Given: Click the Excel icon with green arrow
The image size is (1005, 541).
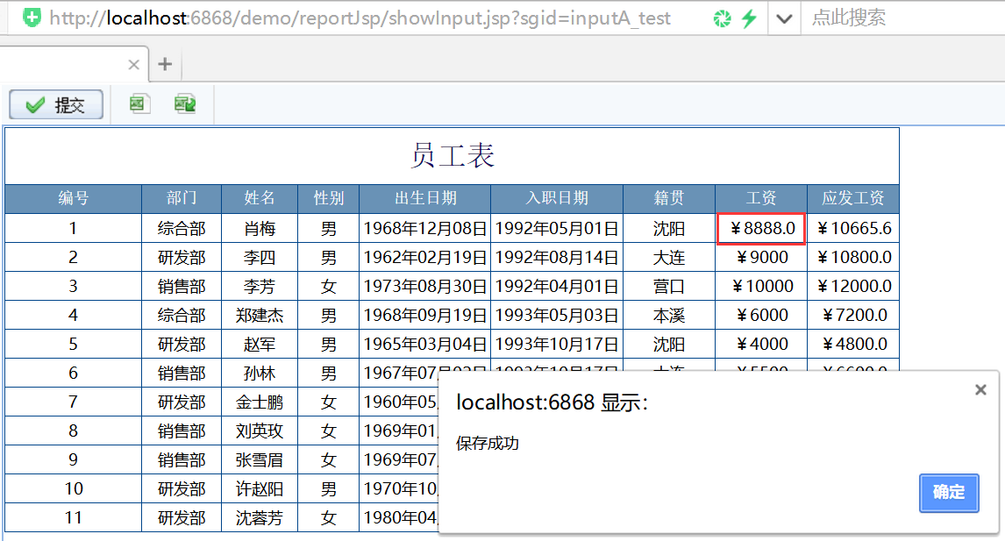Looking at the screenshot, I should pyautogui.click(x=185, y=103).
